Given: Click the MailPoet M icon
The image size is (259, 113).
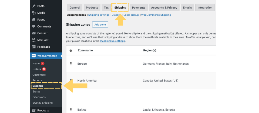Looking at the screenshot, I should click(34, 40).
